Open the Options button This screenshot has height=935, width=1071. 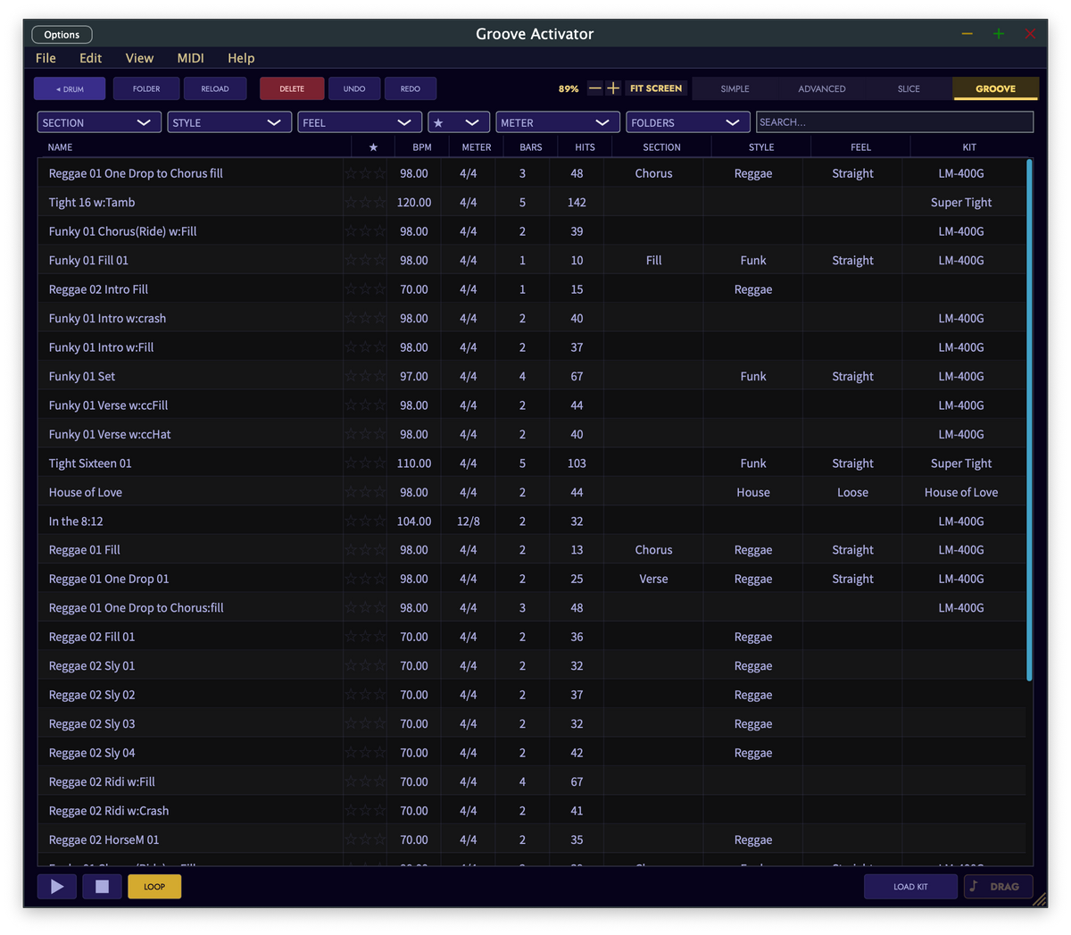[x=62, y=35]
